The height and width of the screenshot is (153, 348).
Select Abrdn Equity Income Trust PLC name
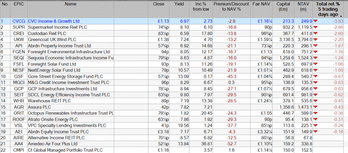point(58,132)
